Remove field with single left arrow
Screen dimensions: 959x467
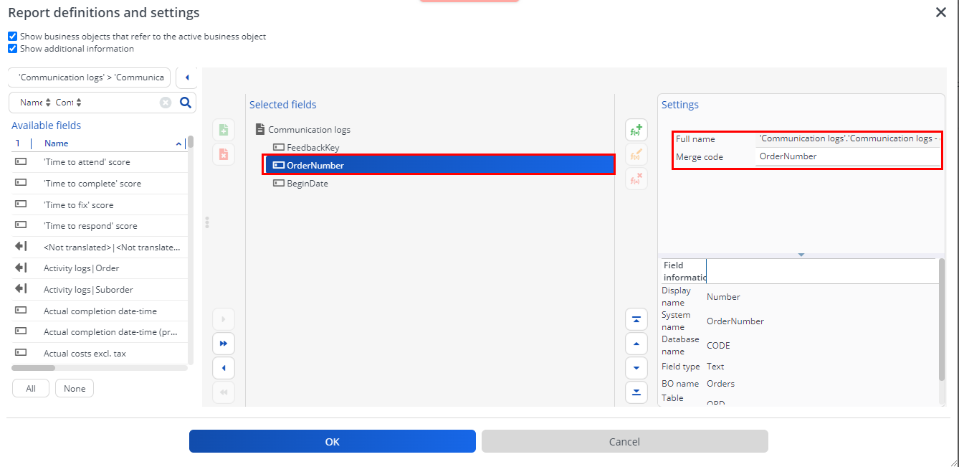[x=224, y=368]
